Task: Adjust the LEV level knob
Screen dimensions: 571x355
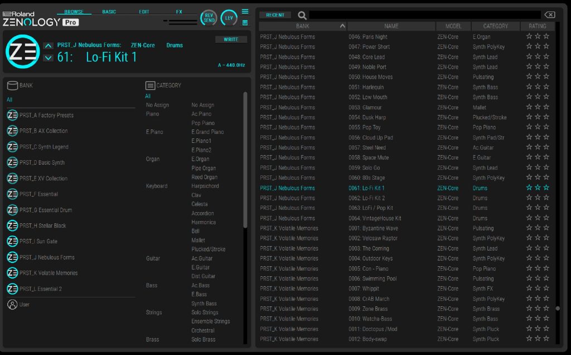Action: 229,18
